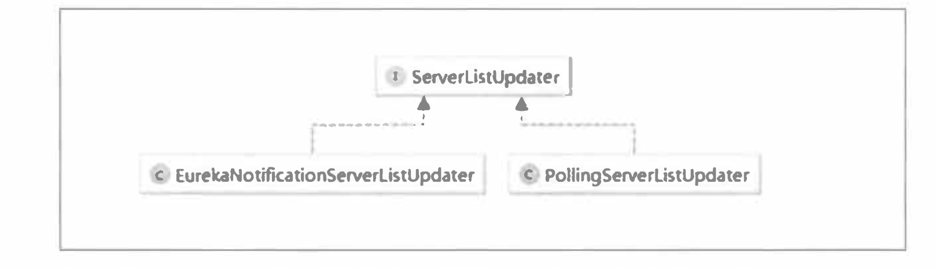The image size is (935, 269).
Task: Click the class icon of EurekaNotificationServerListUpdater
Action: (x=158, y=175)
